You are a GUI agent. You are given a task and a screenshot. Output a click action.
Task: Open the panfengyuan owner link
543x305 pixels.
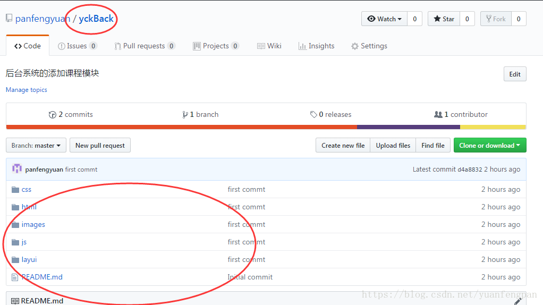coord(43,19)
